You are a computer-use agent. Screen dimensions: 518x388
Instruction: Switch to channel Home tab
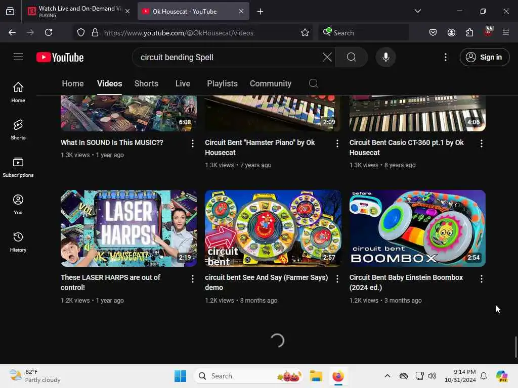point(73,83)
